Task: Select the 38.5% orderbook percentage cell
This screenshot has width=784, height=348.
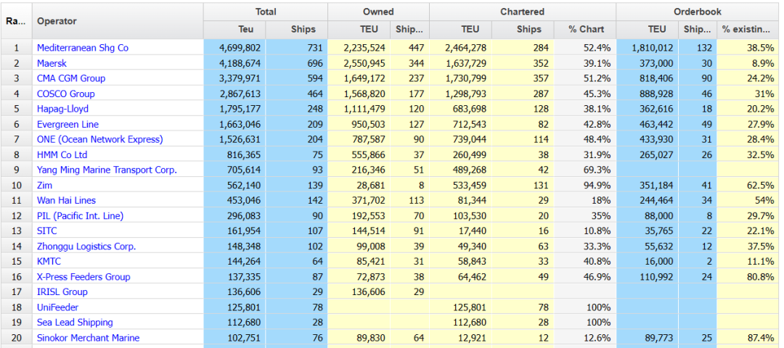Action: click(x=748, y=48)
